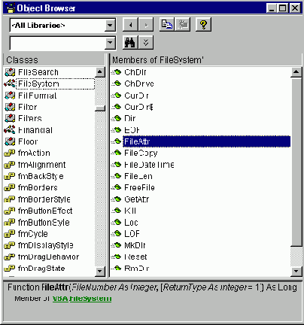Open Help with the question mark icon

[x=203, y=24]
